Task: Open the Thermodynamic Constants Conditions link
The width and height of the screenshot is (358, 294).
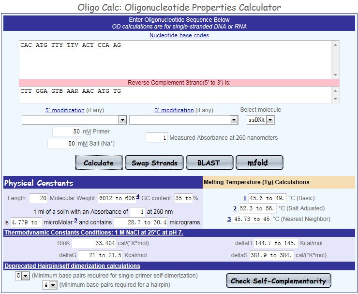Action: pyautogui.click(x=94, y=233)
